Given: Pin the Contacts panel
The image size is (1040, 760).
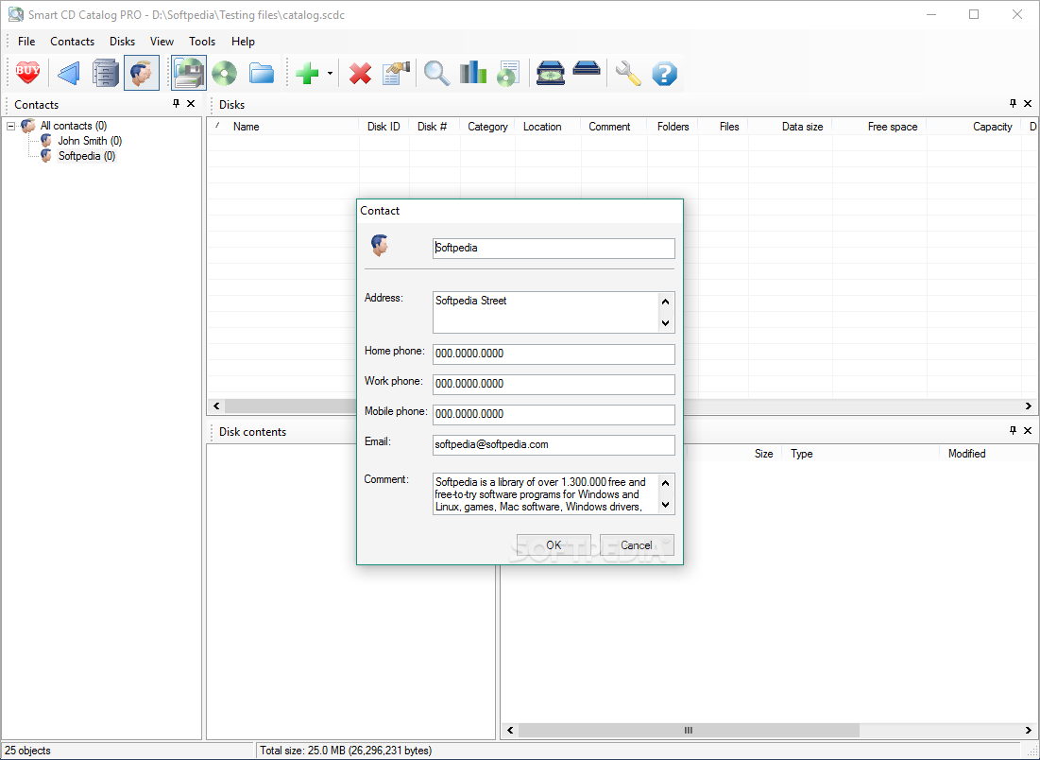Looking at the screenshot, I should (x=176, y=104).
